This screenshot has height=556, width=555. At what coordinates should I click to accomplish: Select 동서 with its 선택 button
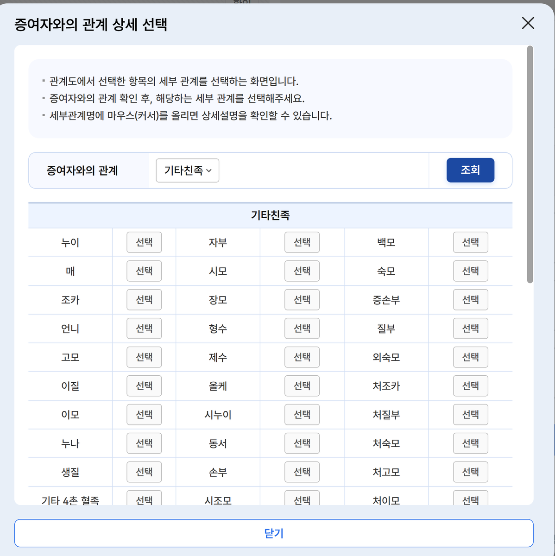(302, 443)
